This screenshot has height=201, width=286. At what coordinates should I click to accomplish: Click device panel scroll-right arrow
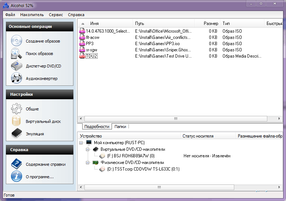(x=279, y=187)
